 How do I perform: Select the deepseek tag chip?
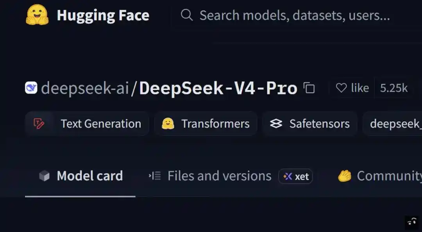[x=392, y=124]
